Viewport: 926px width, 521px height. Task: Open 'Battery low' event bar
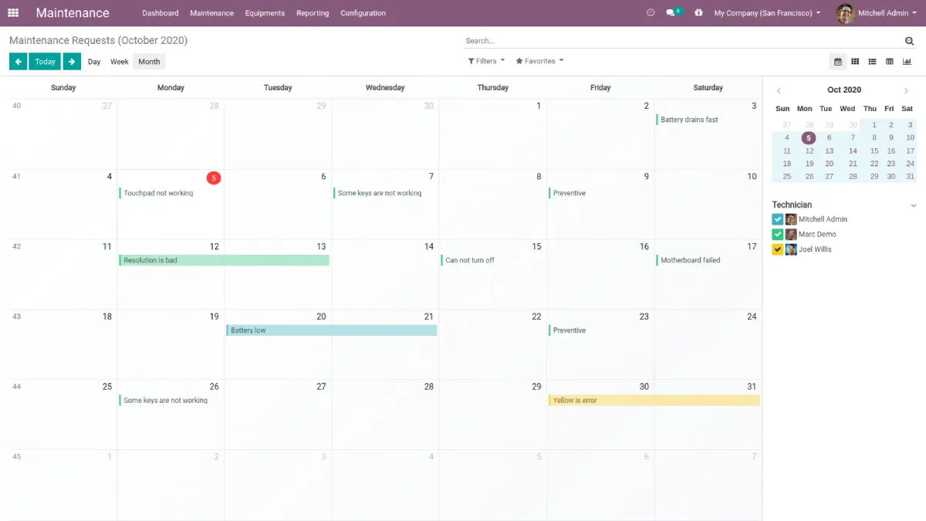click(x=332, y=330)
